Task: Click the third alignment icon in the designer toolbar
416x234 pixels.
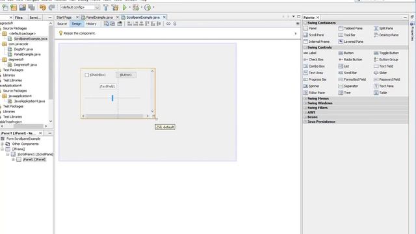Action: [142, 23]
